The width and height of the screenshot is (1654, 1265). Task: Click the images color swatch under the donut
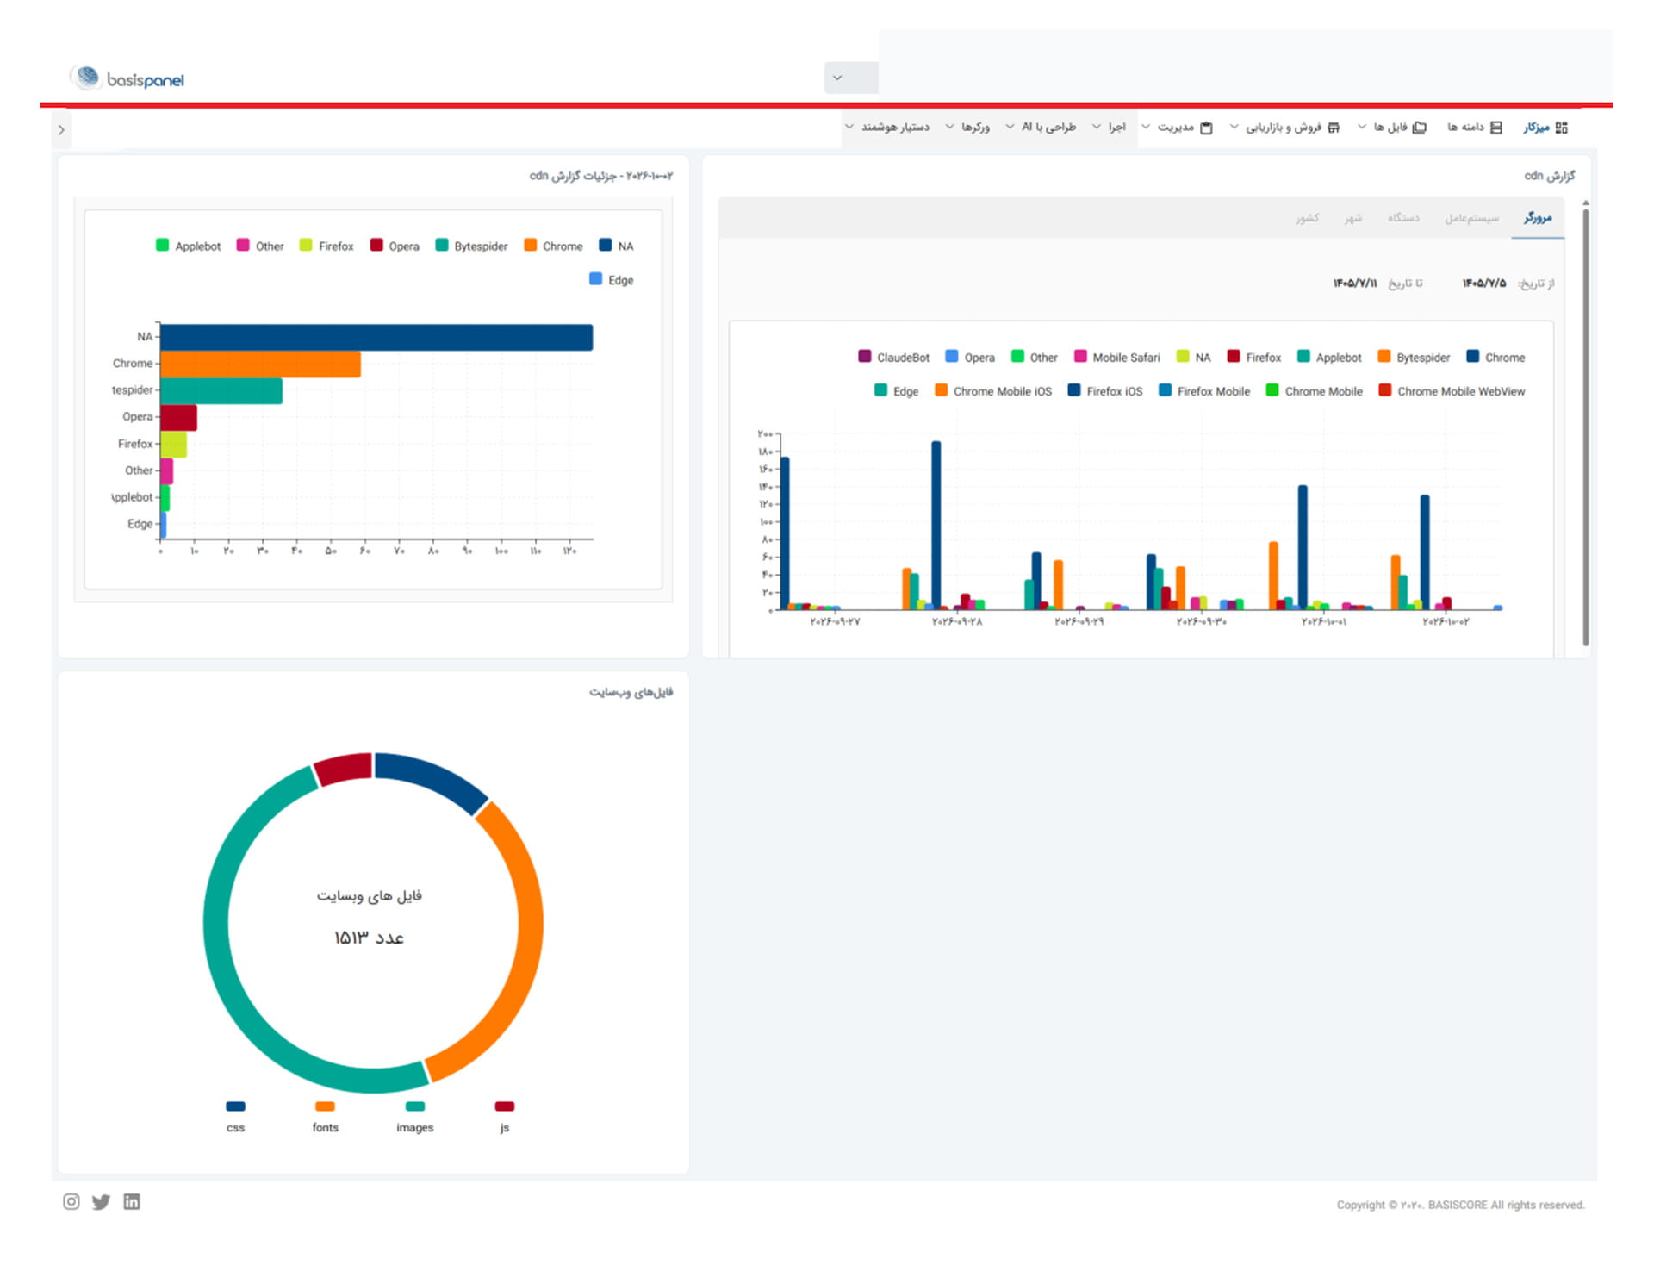(415, 1106)
